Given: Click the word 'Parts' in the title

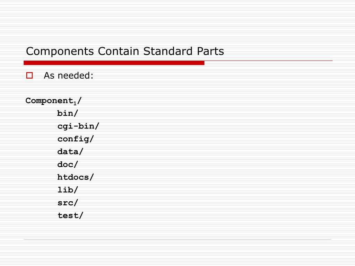Looking at the screenshot, I should tap(210, 51).
